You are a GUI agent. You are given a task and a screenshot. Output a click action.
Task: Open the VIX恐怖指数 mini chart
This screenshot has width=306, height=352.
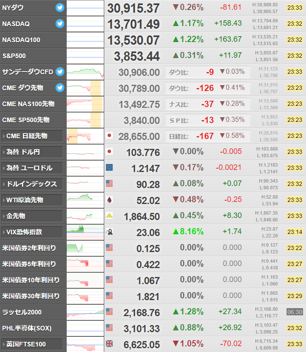pos(85,232)
